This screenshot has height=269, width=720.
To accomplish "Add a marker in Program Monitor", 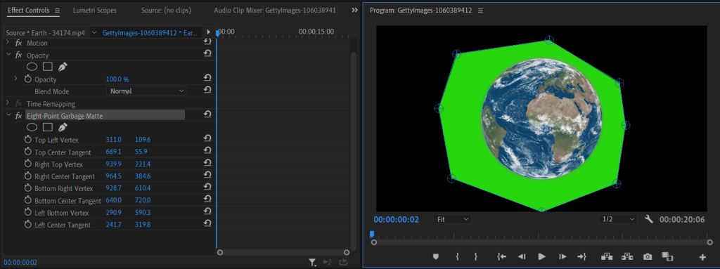I will (x=436, y=256).
